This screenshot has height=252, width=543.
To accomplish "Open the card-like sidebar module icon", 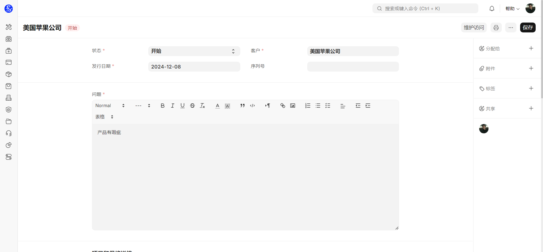I will [9, 62].
